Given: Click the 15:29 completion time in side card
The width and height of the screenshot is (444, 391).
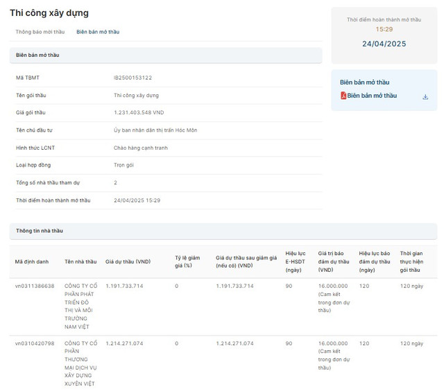Looking at the screenshot, I should point(384,29).
